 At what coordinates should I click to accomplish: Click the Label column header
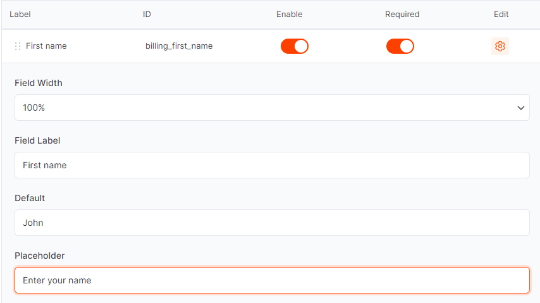(20, 14)
